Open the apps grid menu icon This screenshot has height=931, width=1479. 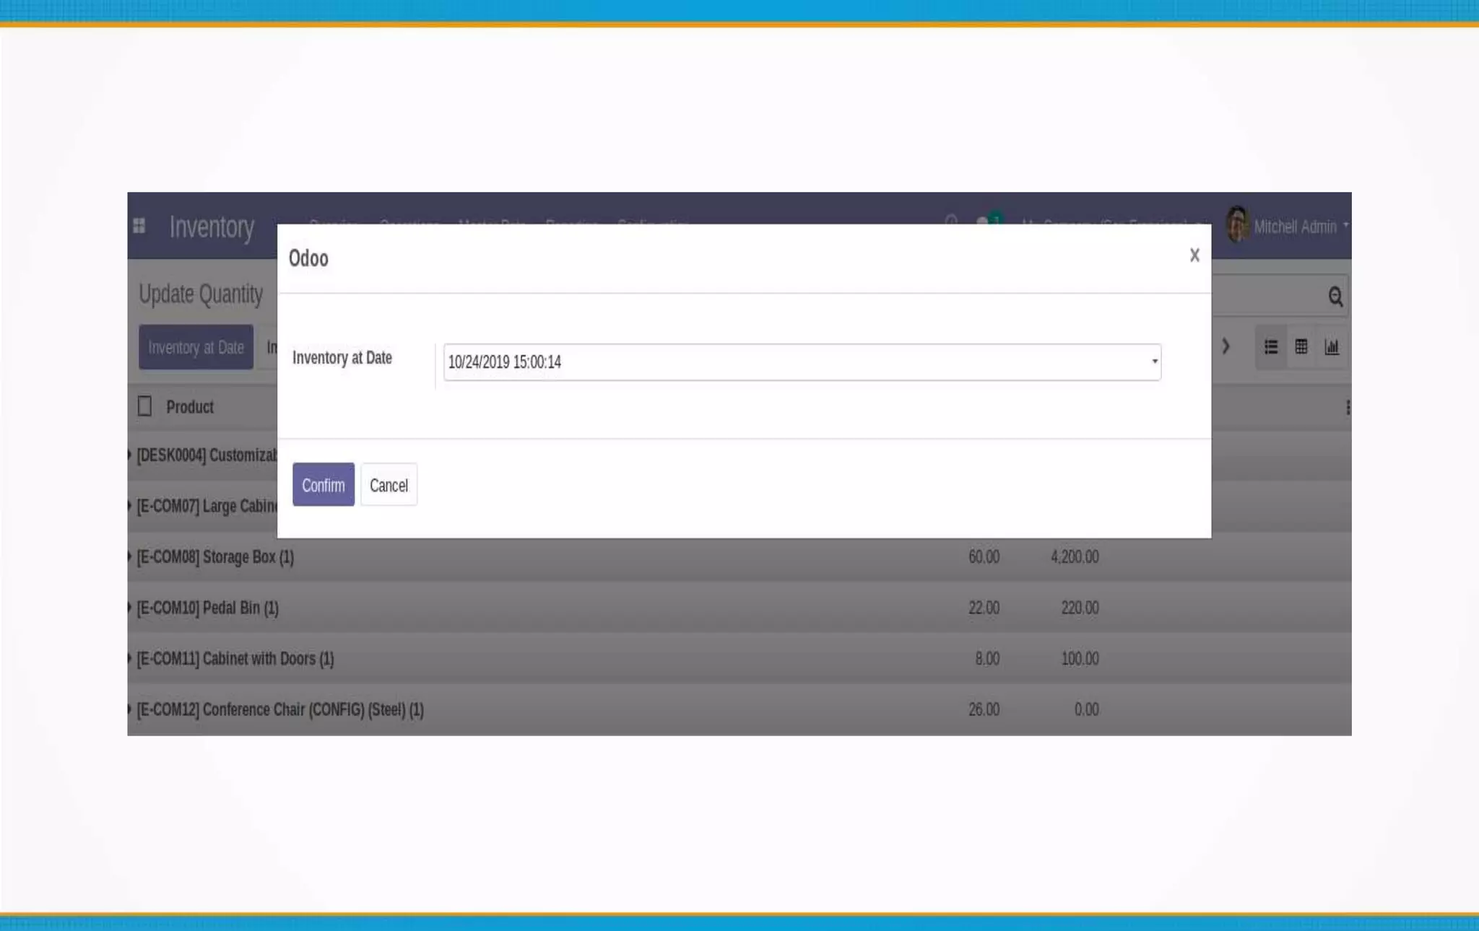[x=139, y=226]
